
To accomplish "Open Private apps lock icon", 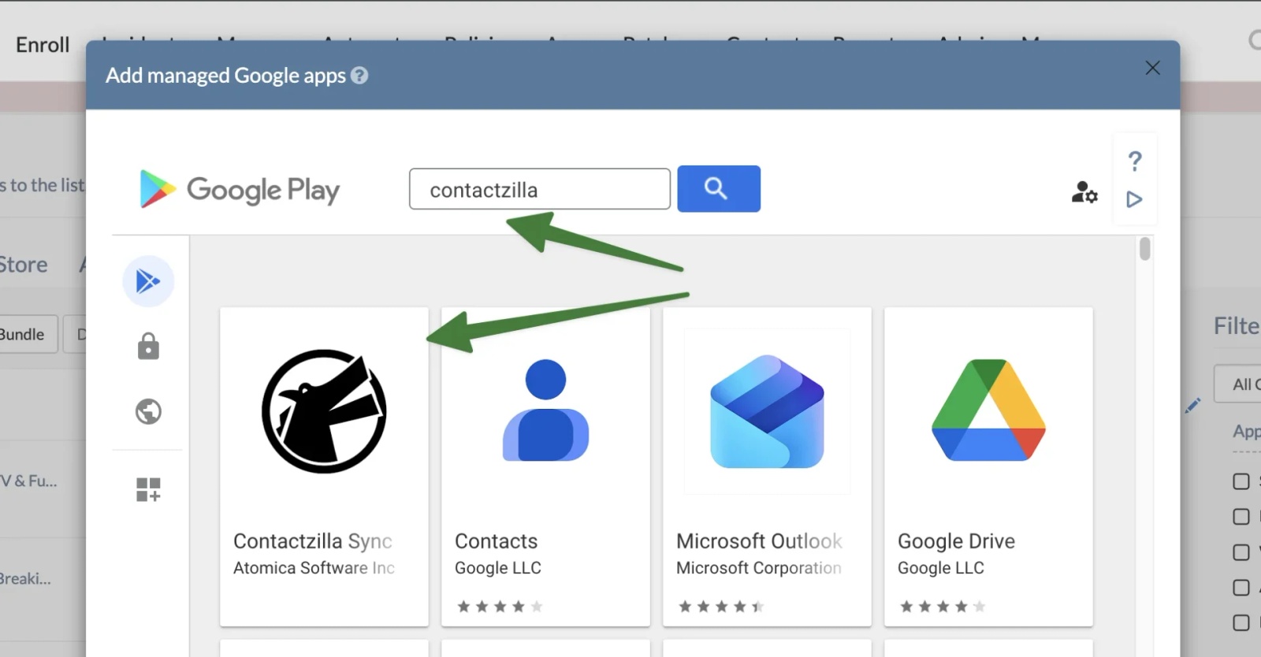I will [148, 346].
